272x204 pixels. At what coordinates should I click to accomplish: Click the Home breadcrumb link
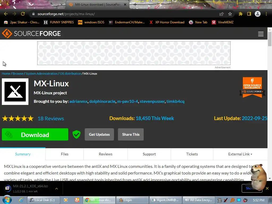coord(6,74)
